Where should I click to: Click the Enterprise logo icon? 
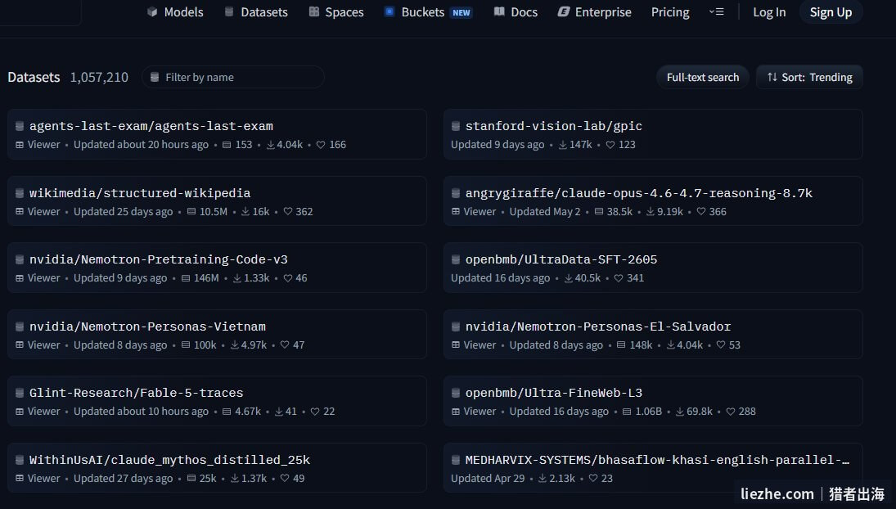coord(564,12)
